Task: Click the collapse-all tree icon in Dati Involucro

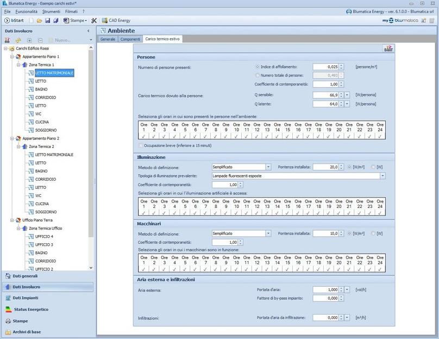Action: 40,40
